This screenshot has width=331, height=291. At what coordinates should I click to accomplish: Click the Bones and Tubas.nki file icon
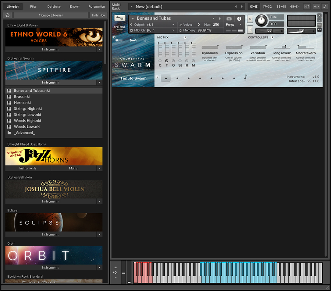coord(9,91)
